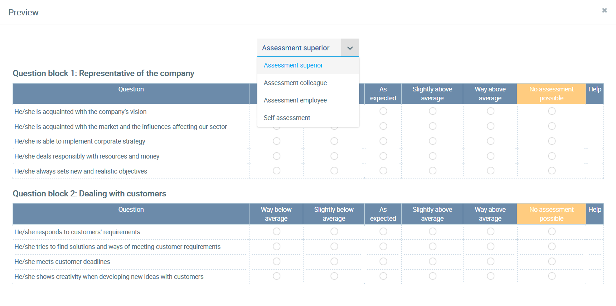The image size is (616, 306).
Task: Rate creativity question as Slightly above average
Action: click(x=432, y=276)
